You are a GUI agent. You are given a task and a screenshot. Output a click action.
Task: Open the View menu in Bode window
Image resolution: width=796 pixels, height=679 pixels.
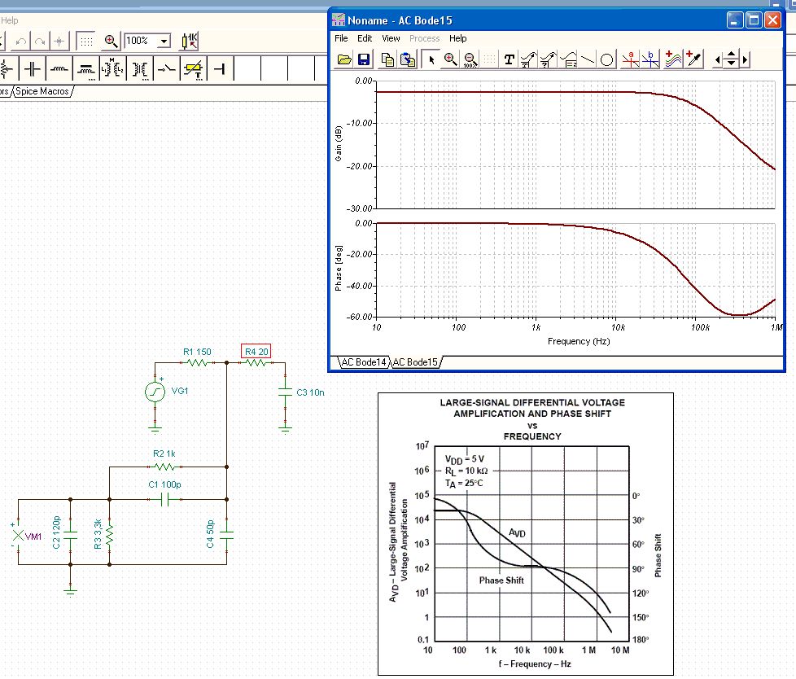click(391, 38)
